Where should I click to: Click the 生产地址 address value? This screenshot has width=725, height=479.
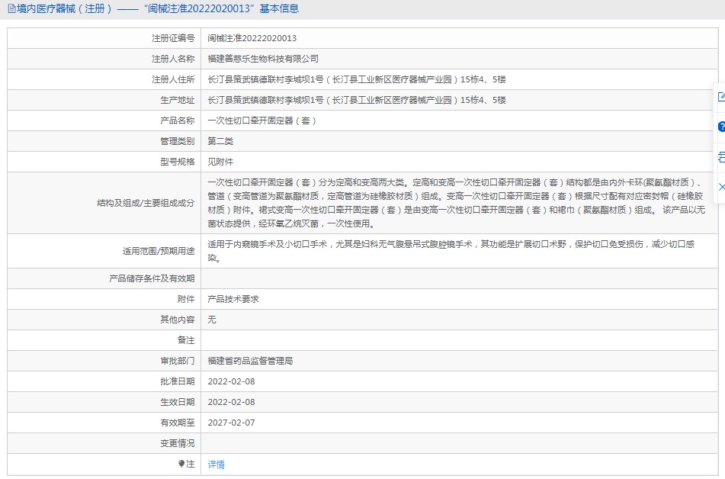coord(357,100)
